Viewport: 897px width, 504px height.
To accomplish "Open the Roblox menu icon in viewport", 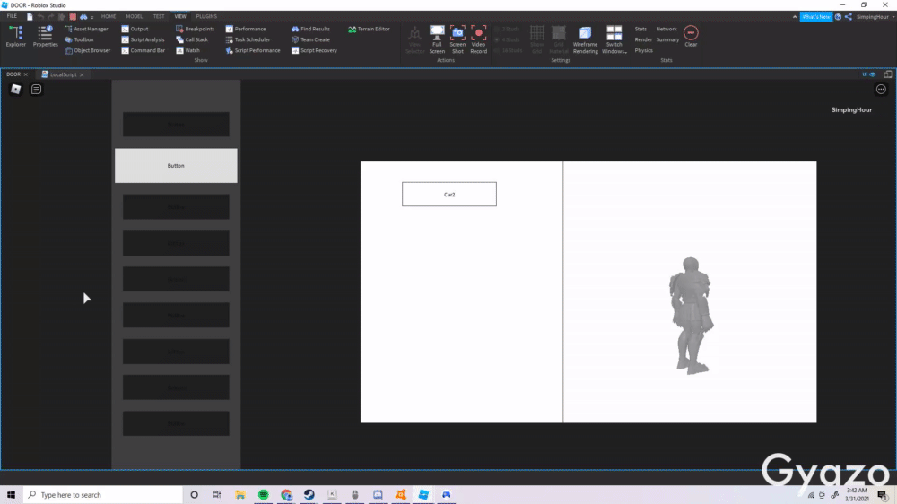I will point(15,89).
